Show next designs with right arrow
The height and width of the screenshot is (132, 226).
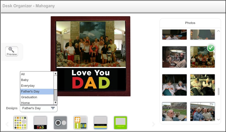153,124
